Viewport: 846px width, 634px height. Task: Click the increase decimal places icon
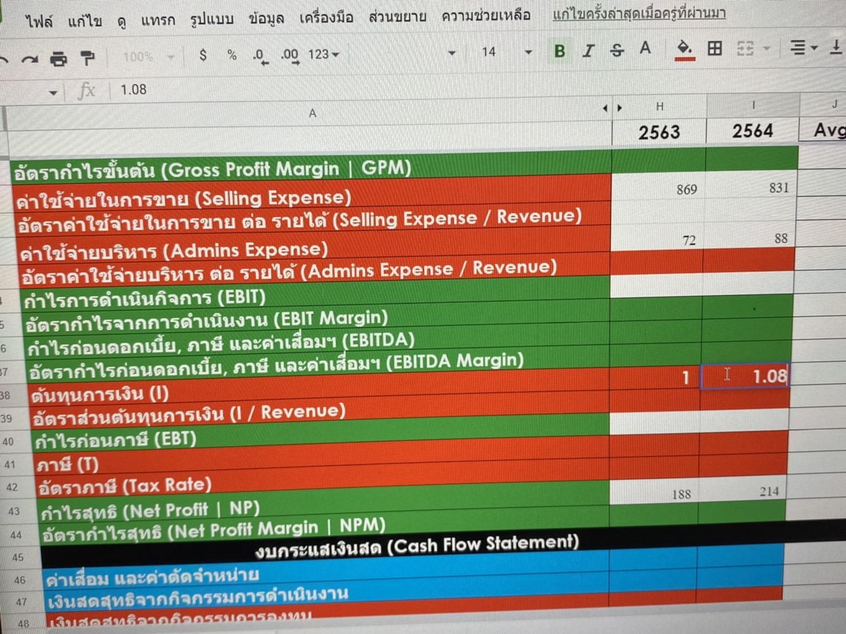(x=290, y=56)
